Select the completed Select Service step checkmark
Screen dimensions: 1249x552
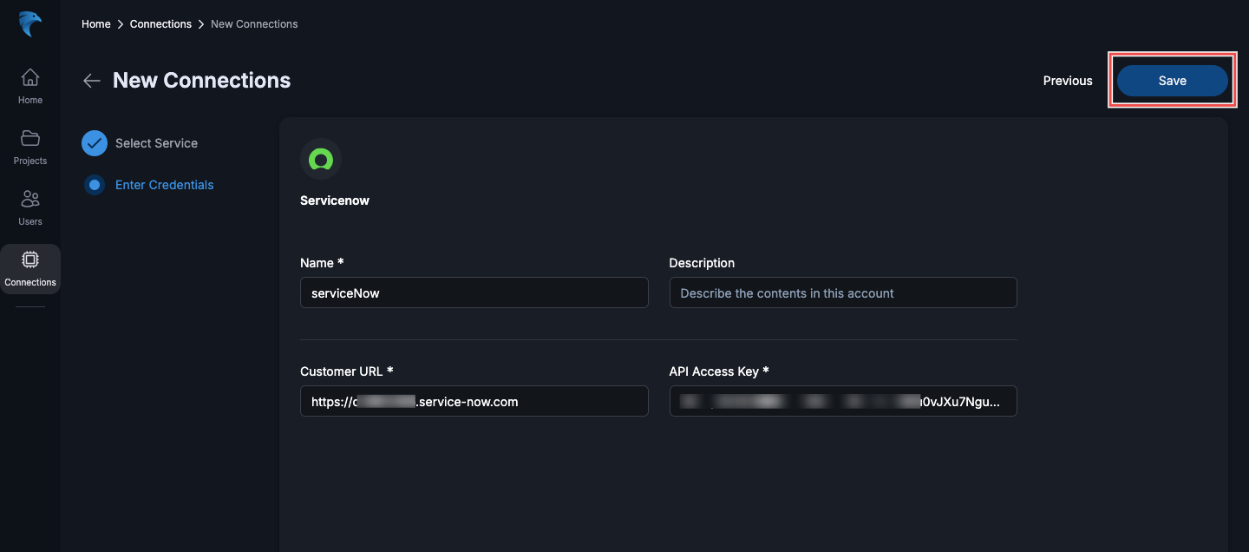94,142
